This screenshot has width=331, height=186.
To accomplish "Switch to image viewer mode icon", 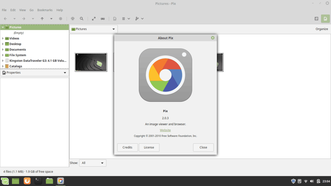I will click(x=316, y=18).
